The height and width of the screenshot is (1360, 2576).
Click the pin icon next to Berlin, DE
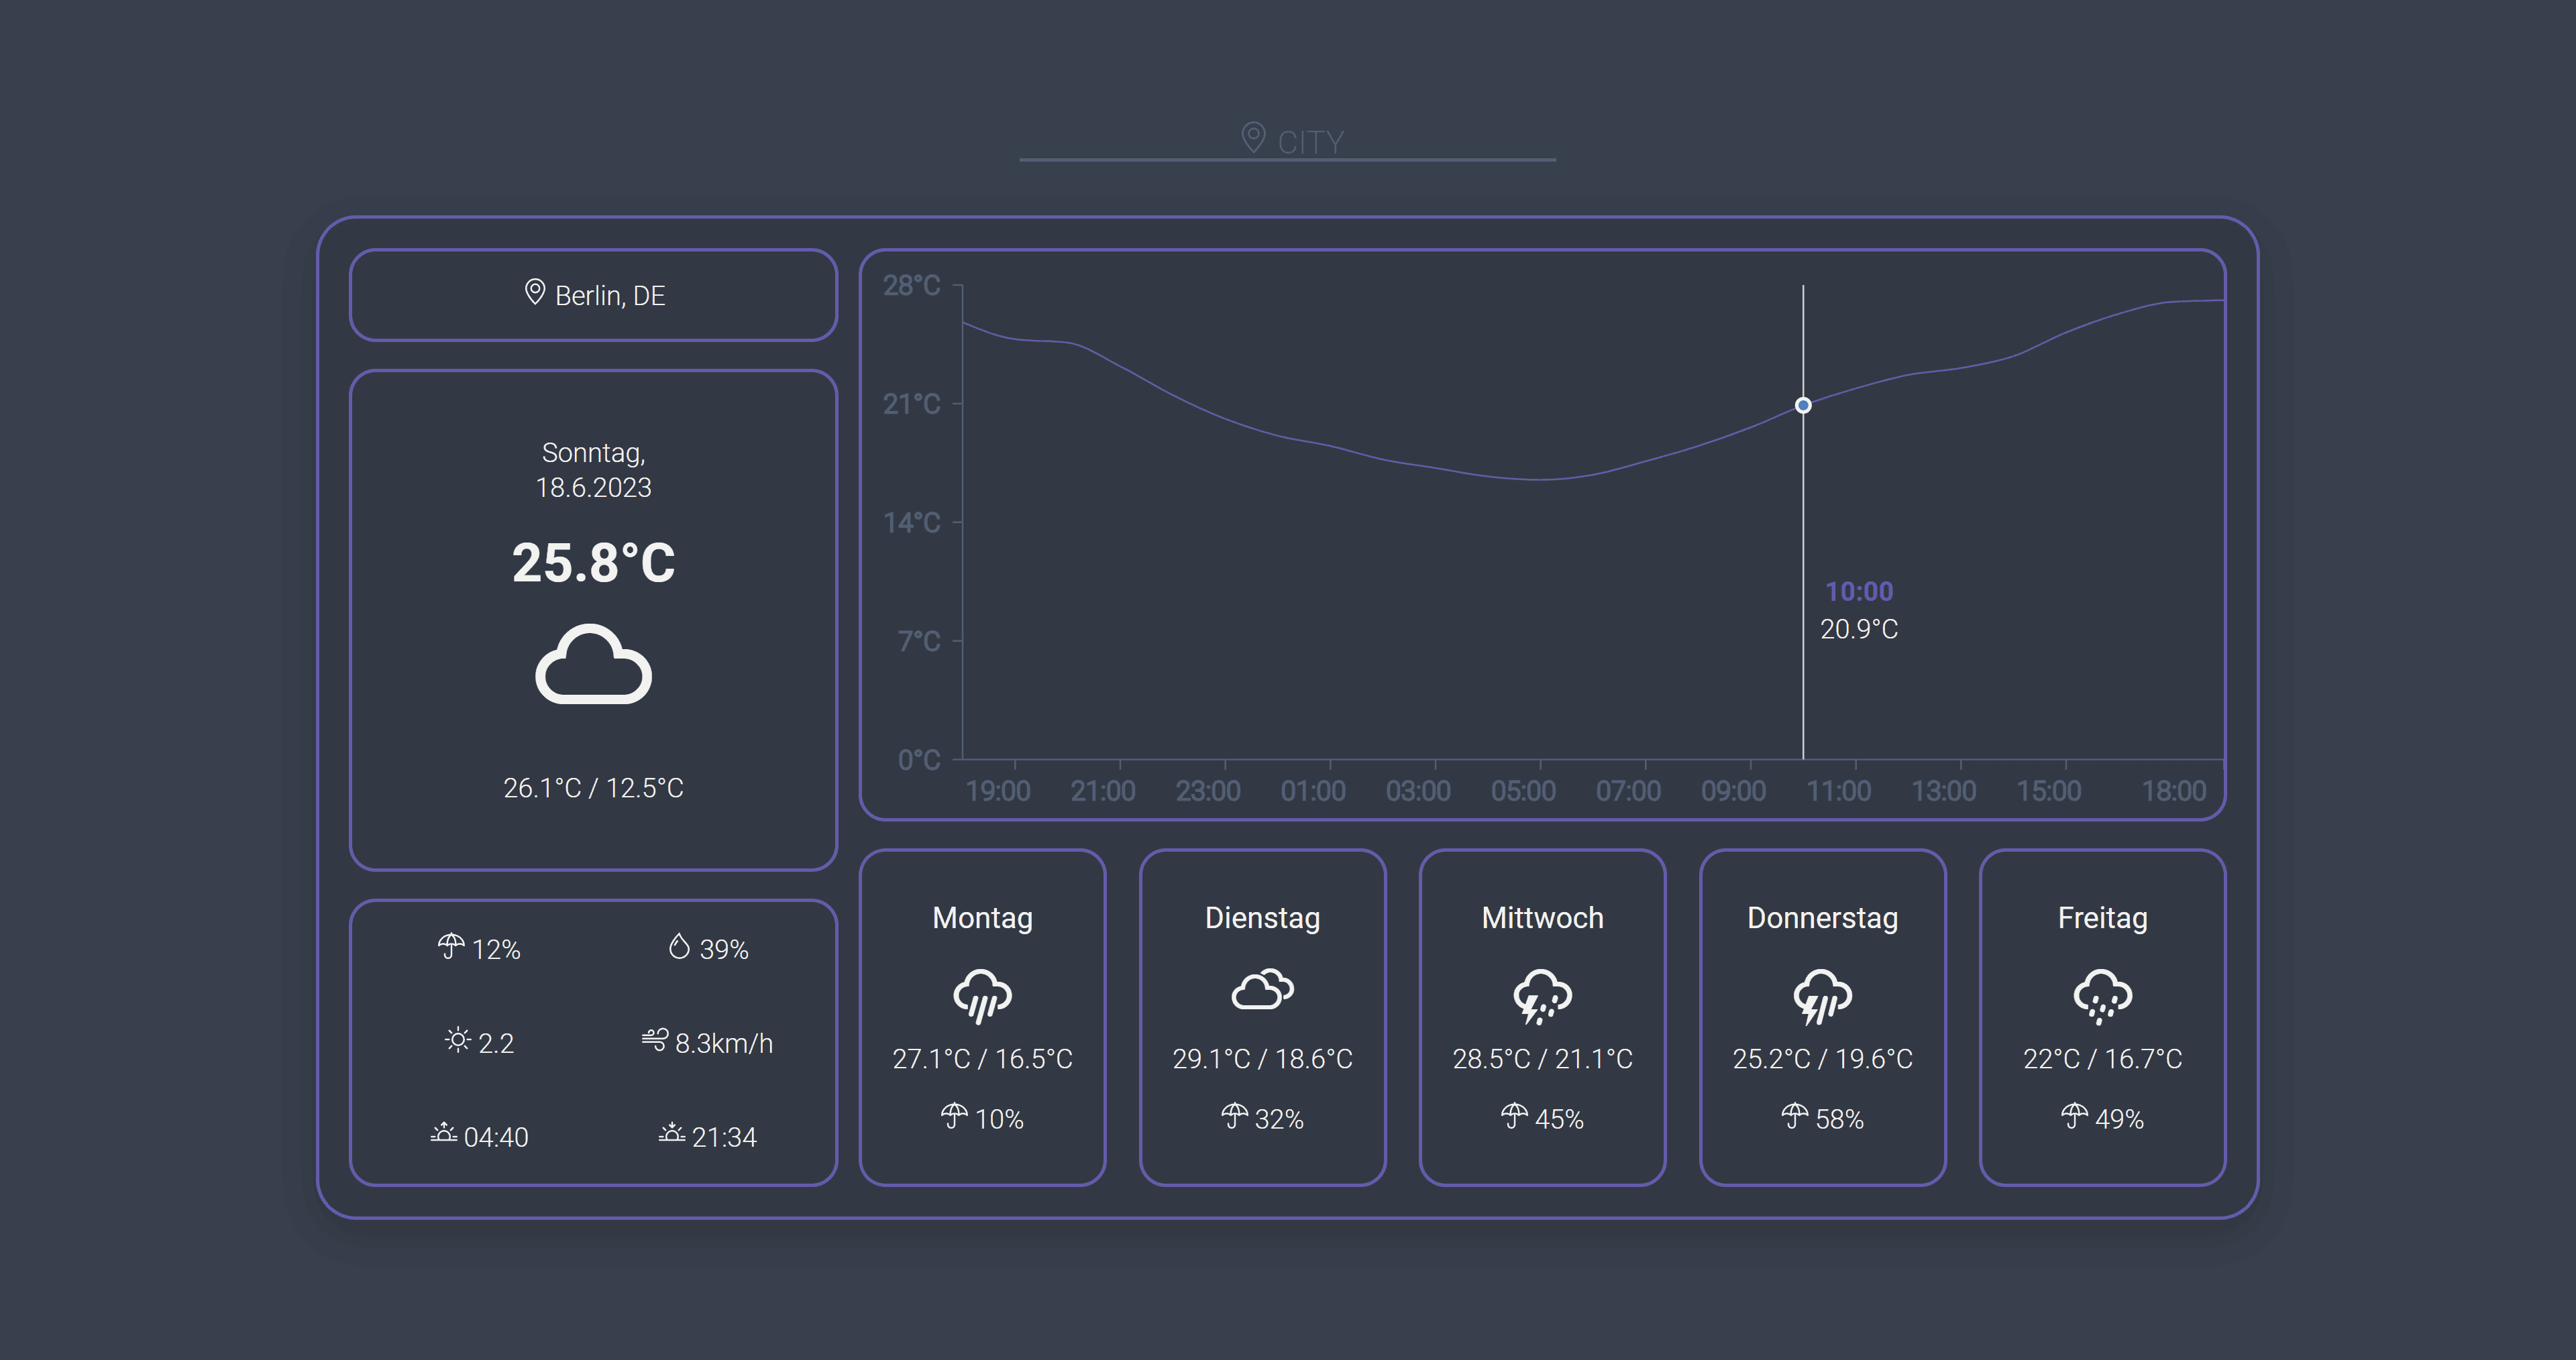coord(535,292)
